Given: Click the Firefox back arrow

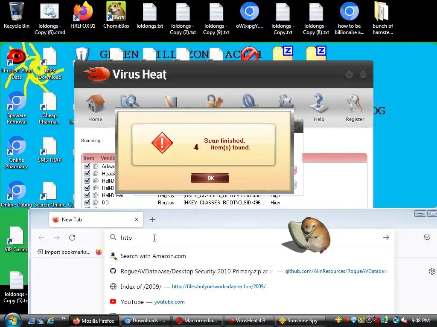Looking at the screenshot, I should [41, 238].
